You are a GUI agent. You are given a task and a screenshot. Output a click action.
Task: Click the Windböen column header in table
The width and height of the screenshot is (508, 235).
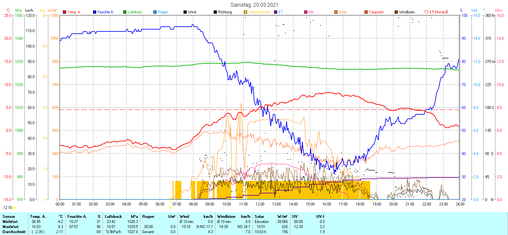pos(226,217)
